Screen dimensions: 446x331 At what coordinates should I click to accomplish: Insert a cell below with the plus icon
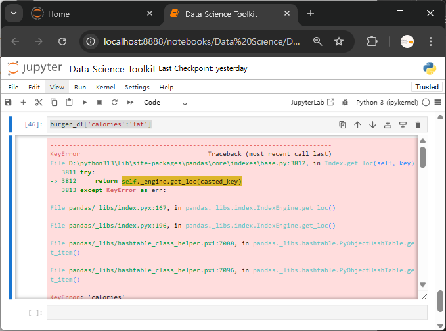[x=24, y=102]
